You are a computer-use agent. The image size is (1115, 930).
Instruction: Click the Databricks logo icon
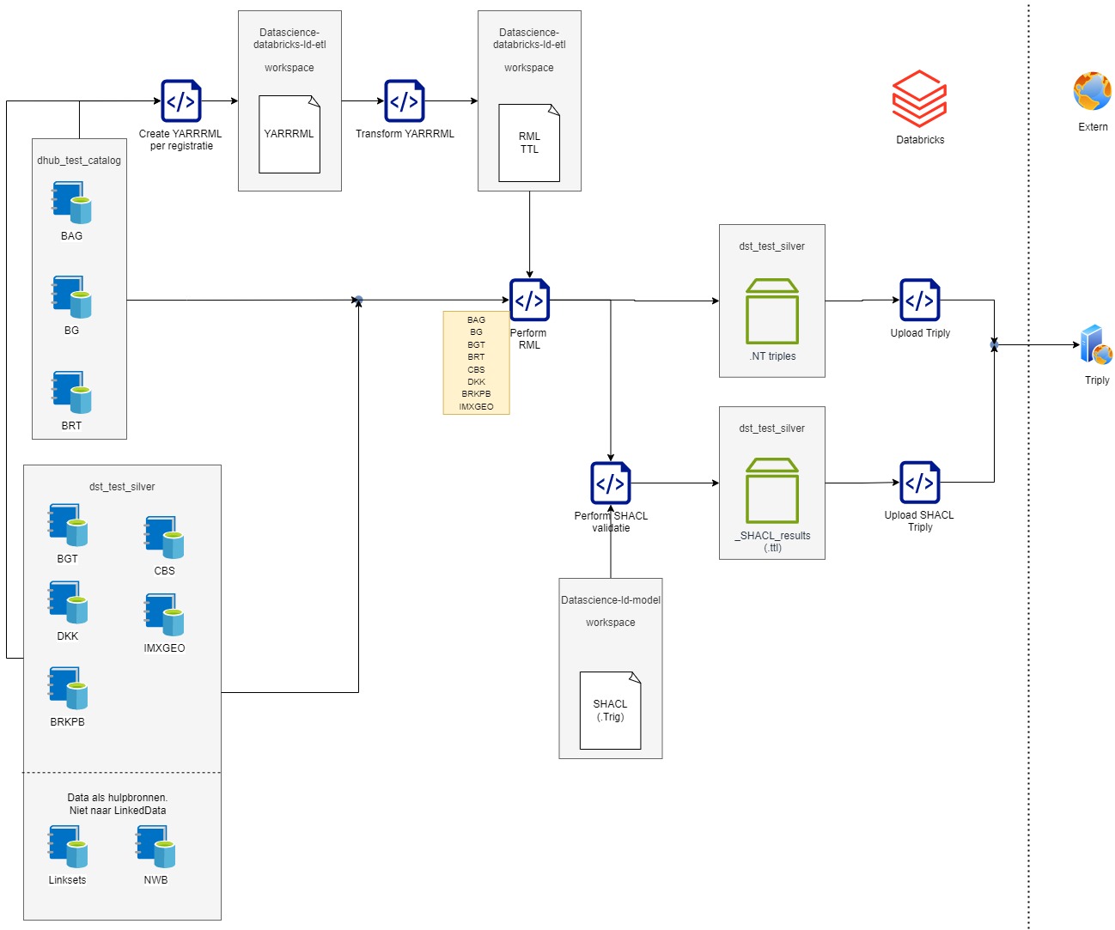click(920, 98)
